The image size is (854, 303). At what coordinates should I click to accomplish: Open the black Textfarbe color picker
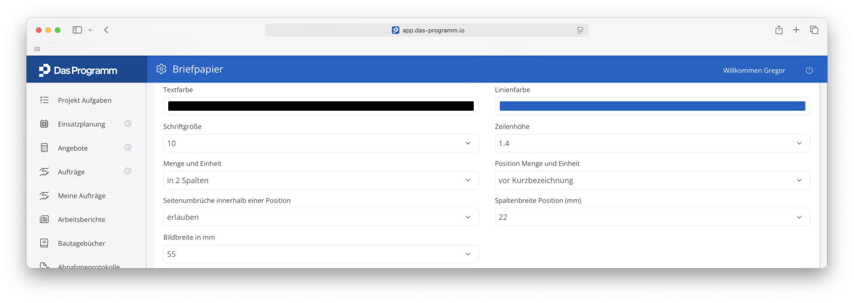pos(321,106)
